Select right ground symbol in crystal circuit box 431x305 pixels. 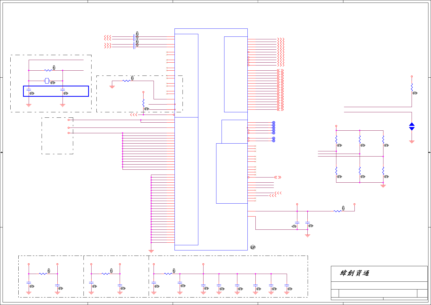[63, 105]
